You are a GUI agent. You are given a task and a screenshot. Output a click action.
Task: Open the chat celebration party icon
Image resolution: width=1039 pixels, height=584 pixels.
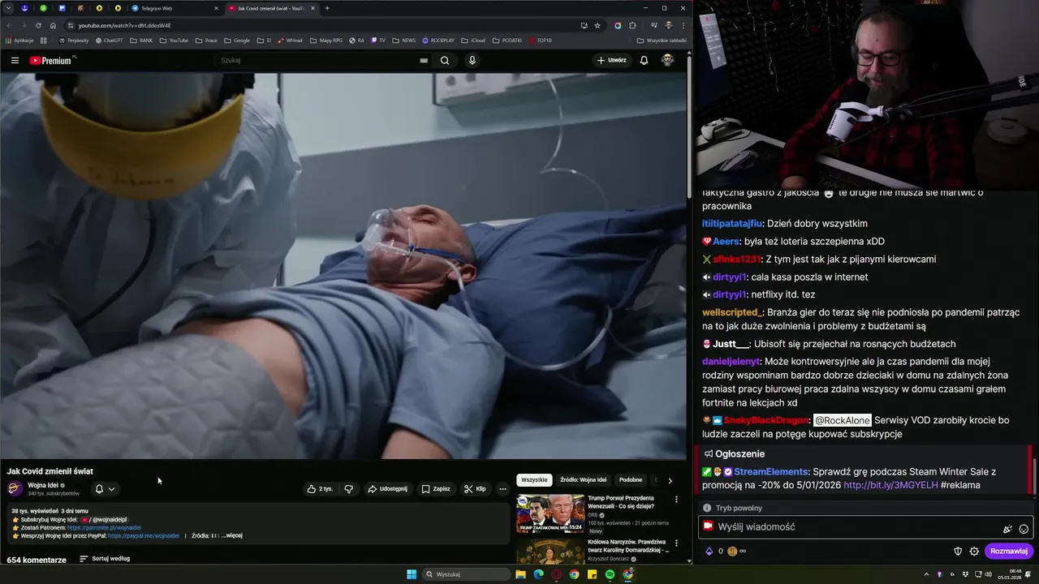[1007, 529]
